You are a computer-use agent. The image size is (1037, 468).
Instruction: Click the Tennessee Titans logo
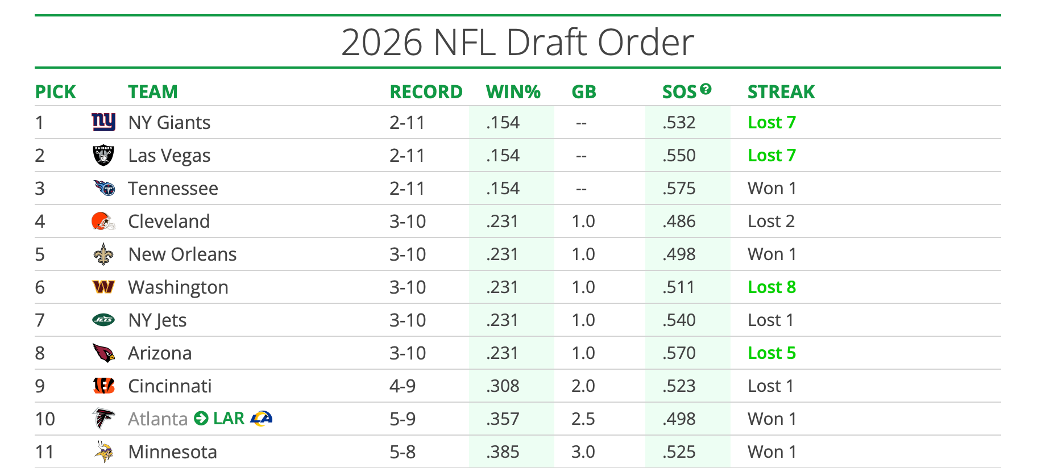104,188
